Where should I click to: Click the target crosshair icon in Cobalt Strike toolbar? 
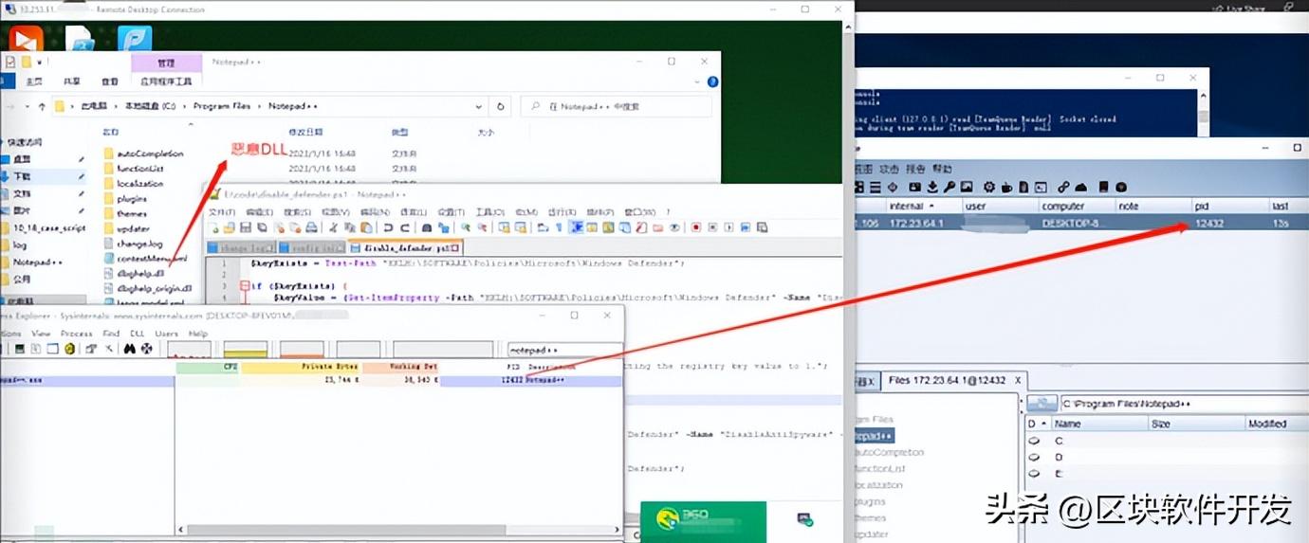click(893, 187)
